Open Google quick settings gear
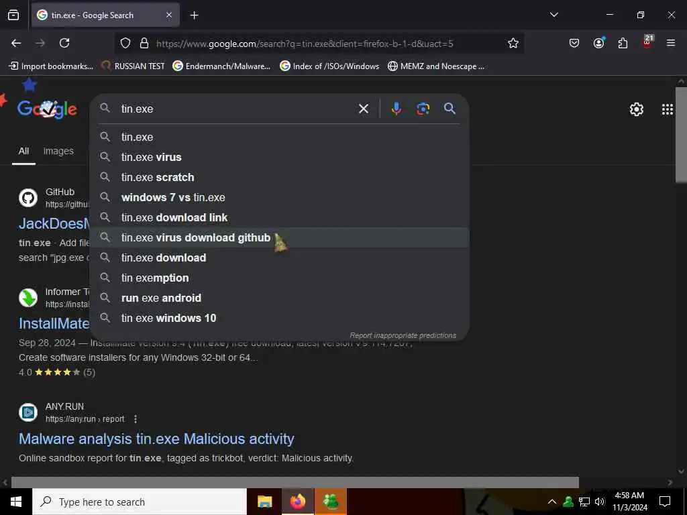This screenshot has width=687, height=515. [x=636, y=109]
